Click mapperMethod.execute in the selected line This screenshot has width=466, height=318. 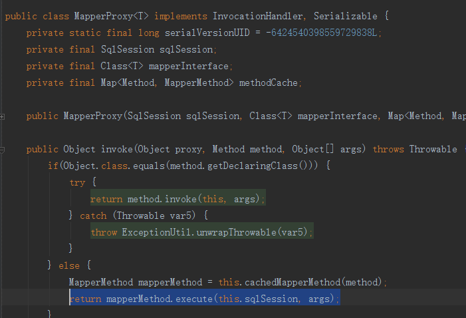(160, 299)
